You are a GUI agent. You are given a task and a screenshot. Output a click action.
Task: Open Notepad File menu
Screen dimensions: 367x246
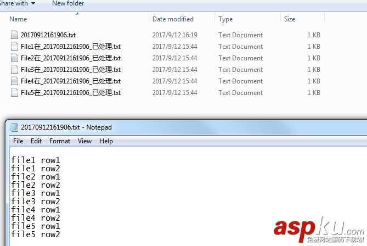click(x=18, y=141)
